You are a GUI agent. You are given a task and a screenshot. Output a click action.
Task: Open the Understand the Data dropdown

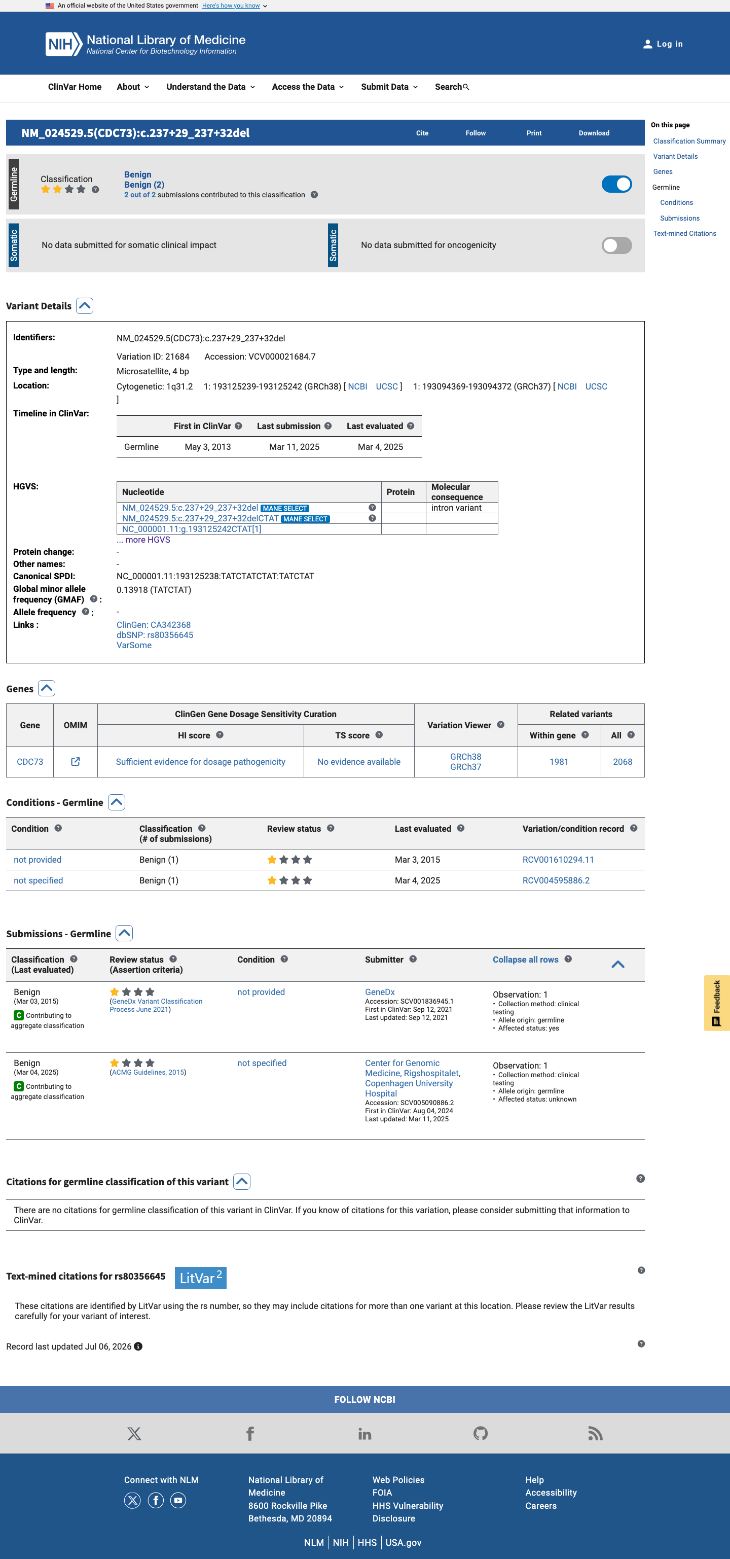point(210,87)
